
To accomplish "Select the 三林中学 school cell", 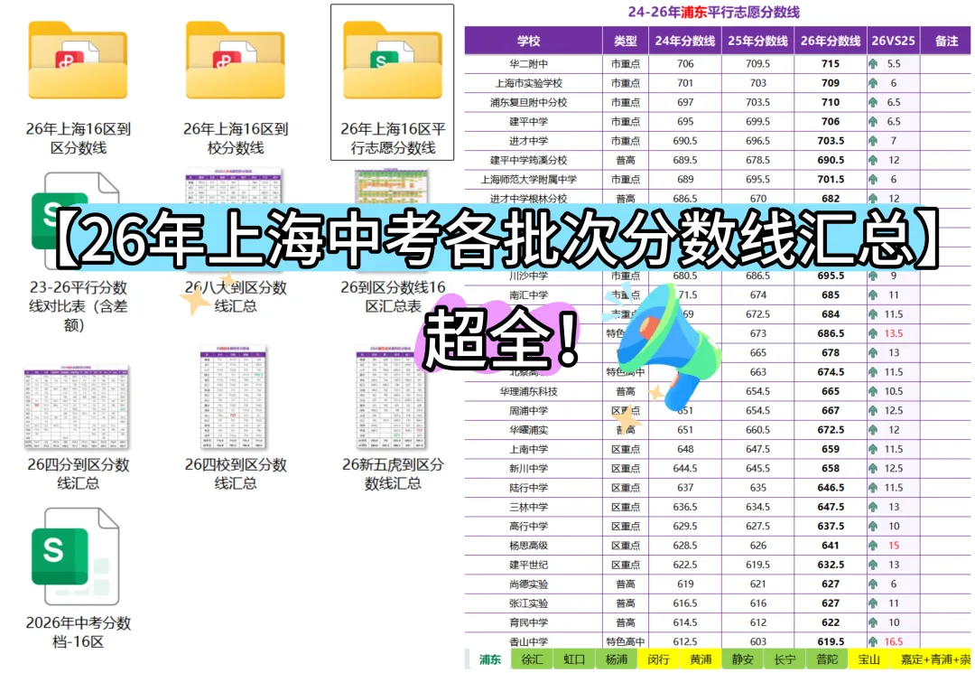I will coord(533,507).
